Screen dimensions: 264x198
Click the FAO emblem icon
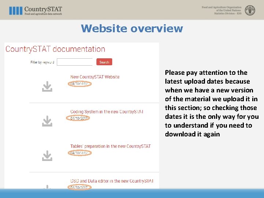coord(250,10)
